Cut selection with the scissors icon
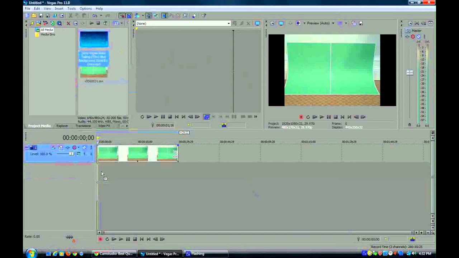Viewport: 459px width, 258px height. point(71,15)
